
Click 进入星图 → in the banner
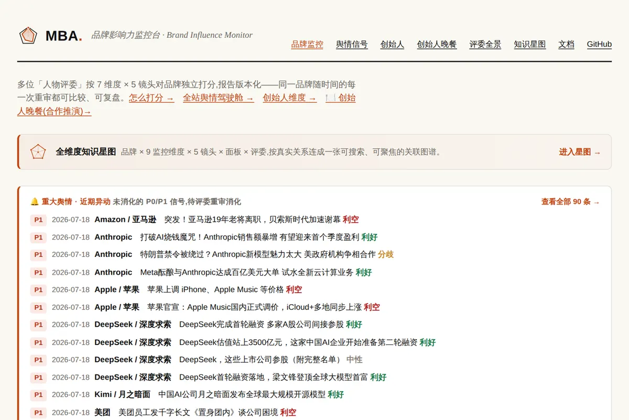pos(580,152)
